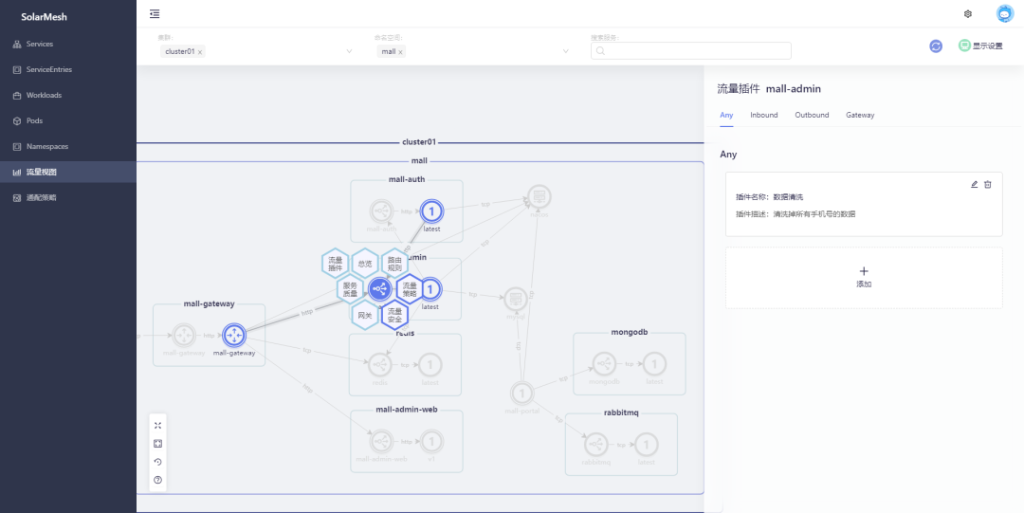1024x513 pixels.
Task: Open the graph help question-mark icon
Action: click(157, 480)
